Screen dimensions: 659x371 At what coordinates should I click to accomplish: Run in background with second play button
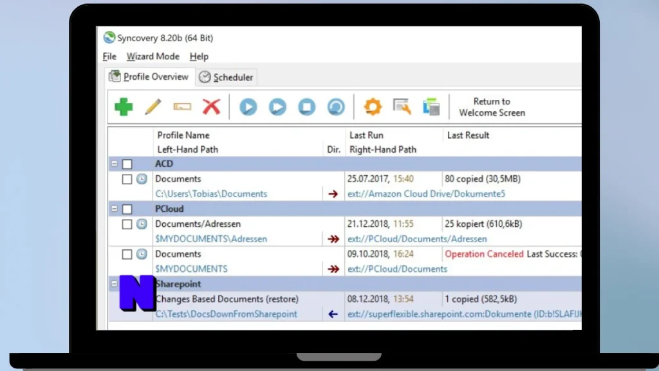tap(277, 107)
